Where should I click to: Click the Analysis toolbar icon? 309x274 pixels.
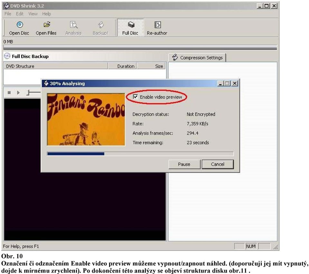[74, 25]
